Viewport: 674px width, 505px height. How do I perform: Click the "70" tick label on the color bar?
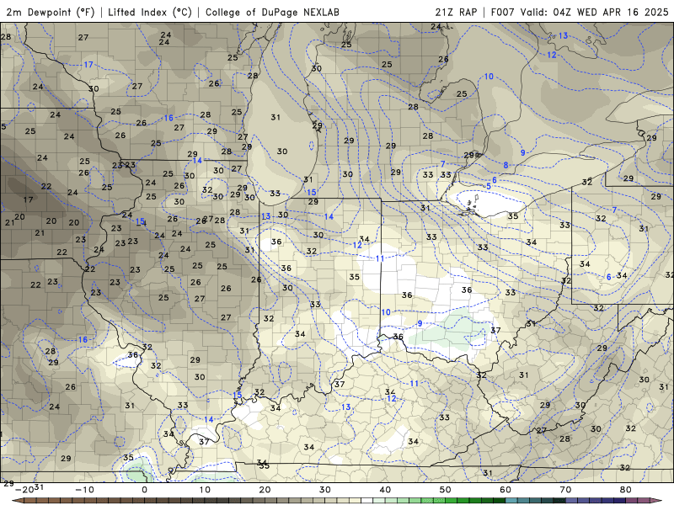[565, 490]
